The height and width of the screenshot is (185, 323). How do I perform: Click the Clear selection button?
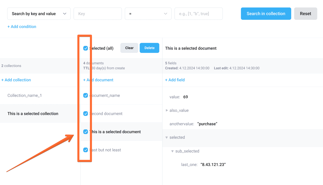pos(129,48)
